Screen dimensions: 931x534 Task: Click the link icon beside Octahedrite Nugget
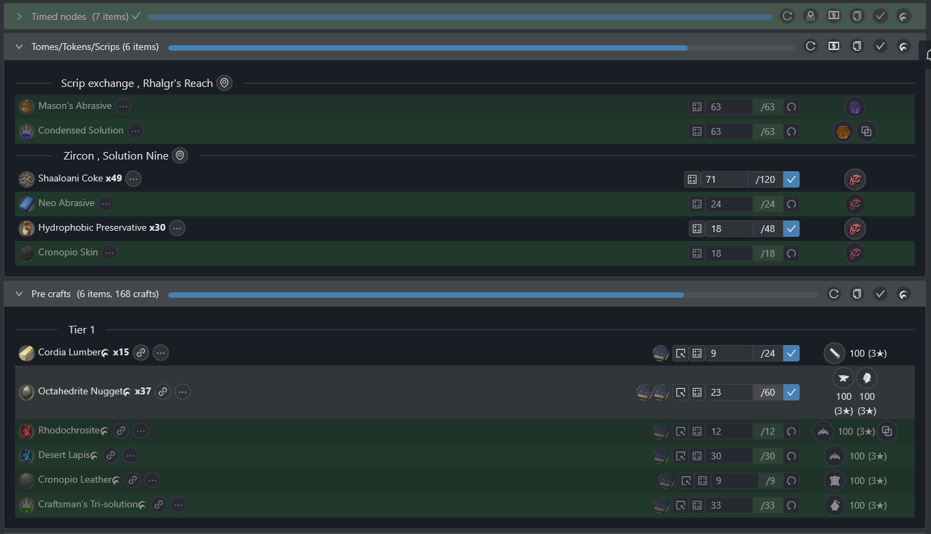163,392
